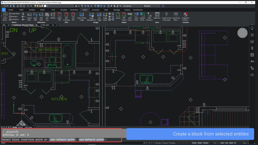Close the 1.Townhouse Electrical Plans tab
258x145 pixels.
click(36, 25)
